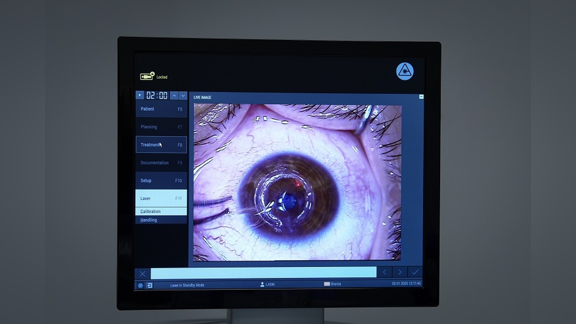Image resolution: width=576 pixels, height=324 pixels.
Task: Click the patient bed Locked icon
Action: click(x=147, y=76)
